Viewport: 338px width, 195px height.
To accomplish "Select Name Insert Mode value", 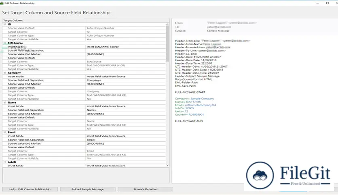I will [x=126, y=106].
